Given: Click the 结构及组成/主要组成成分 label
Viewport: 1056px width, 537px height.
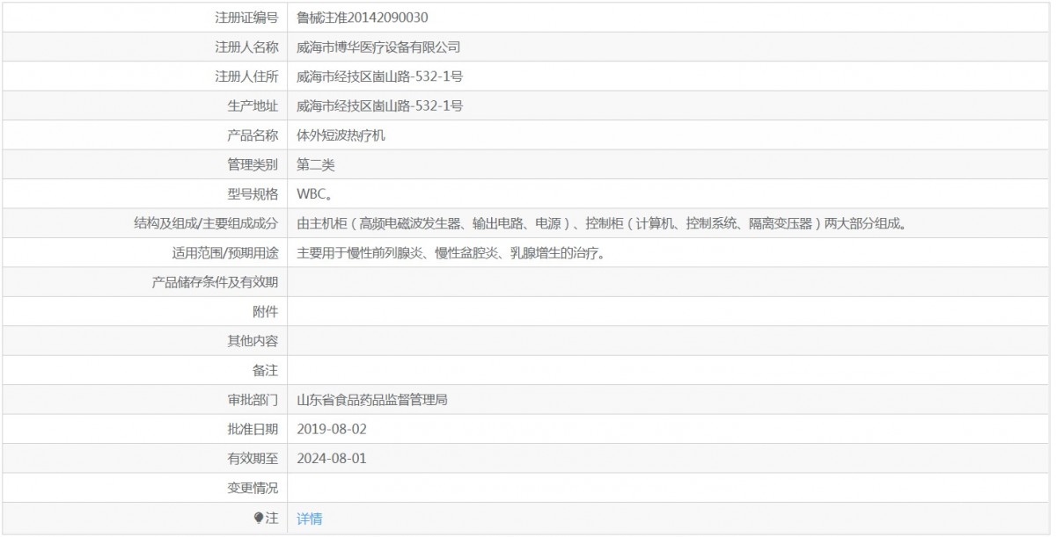Looking at the screenshot, I should (206, 223).
